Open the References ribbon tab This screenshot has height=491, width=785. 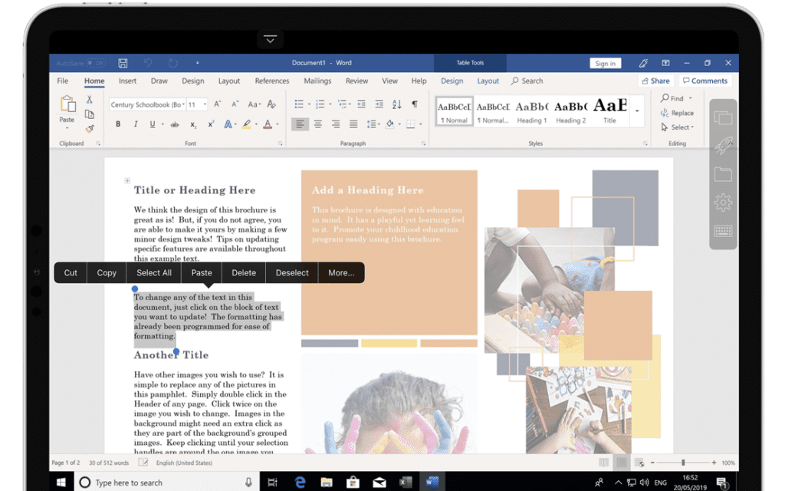[272, 81]
